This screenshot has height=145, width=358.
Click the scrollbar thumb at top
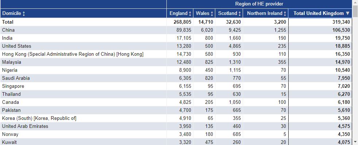pyautogui.click(x=355, y=11)
